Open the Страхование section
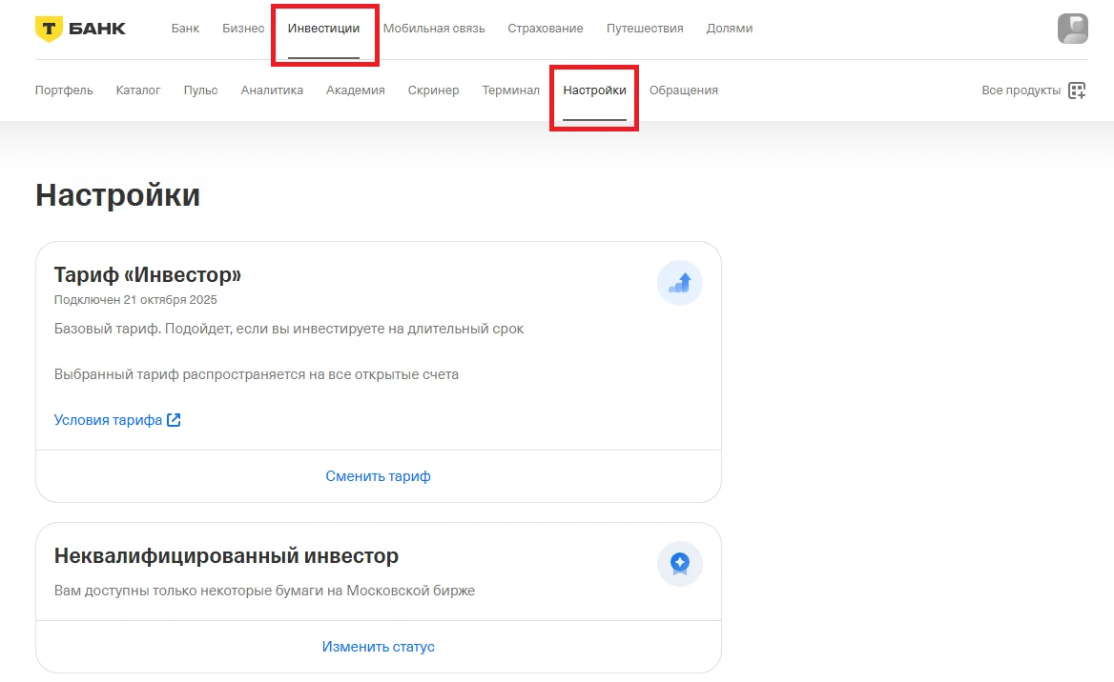The image size is (1114, 682). pos(546,29)
